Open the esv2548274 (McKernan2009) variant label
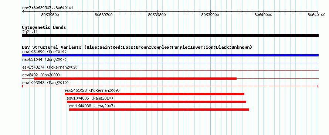This screenshot has width=329, height=135. pos(50,67)
